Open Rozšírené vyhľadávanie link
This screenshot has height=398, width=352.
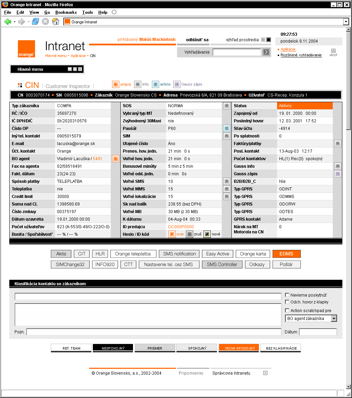301,55
